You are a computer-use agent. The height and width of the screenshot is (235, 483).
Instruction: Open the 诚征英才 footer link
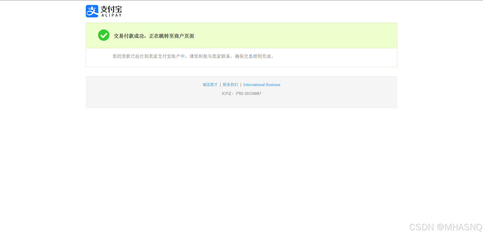tap(210, 85)
